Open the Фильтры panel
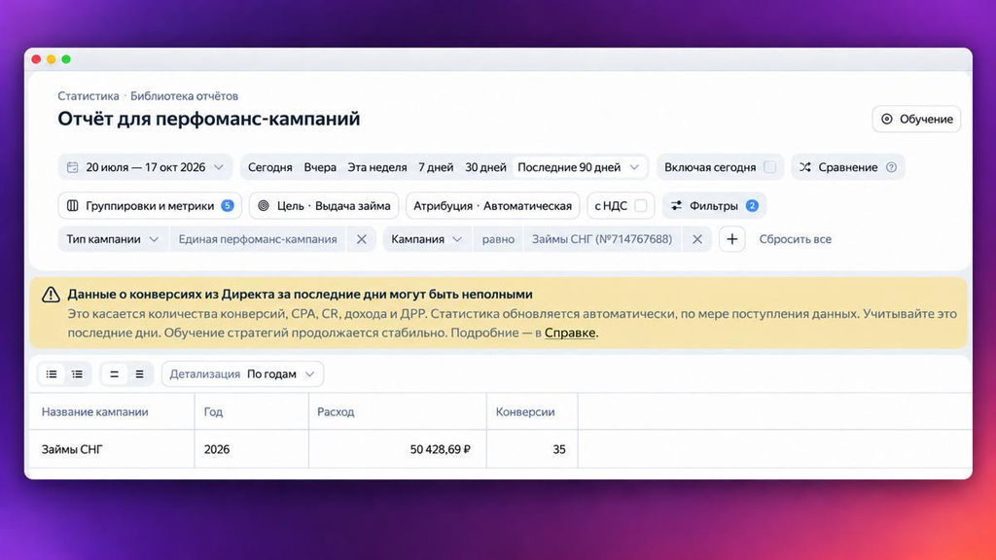This screenshot has height=560, width=996. coord(714,206)
